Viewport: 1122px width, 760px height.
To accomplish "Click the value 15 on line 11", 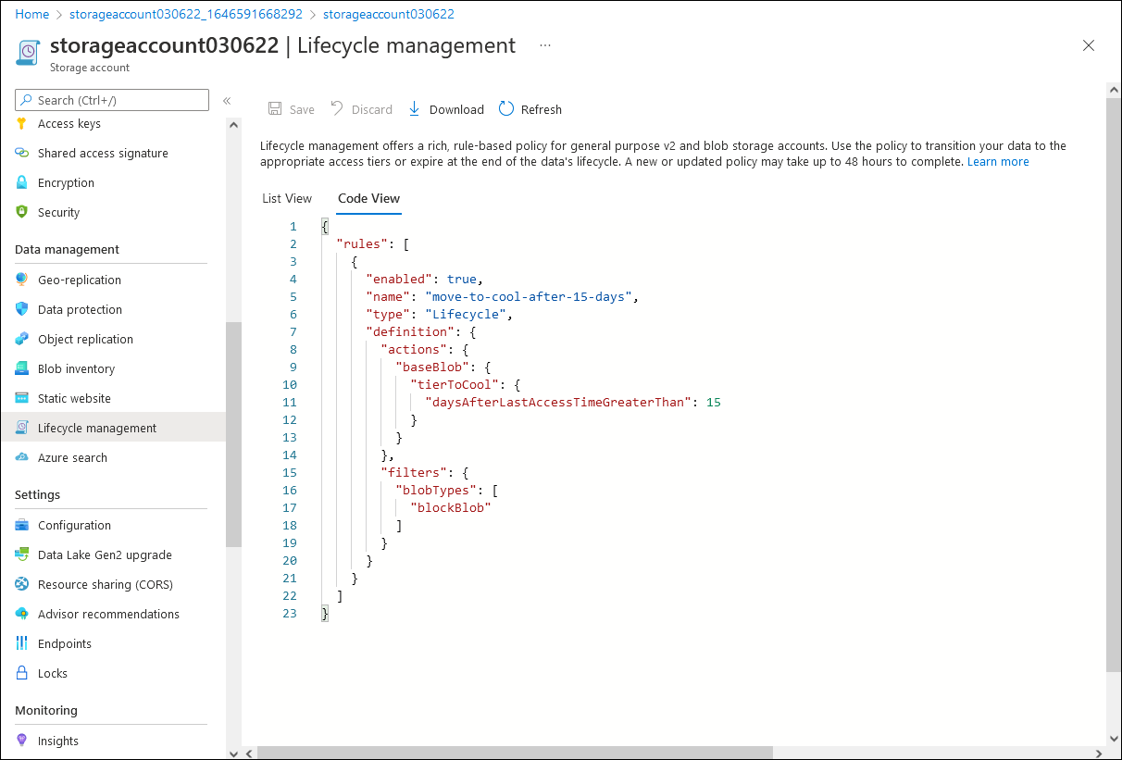I will point(714,403).
